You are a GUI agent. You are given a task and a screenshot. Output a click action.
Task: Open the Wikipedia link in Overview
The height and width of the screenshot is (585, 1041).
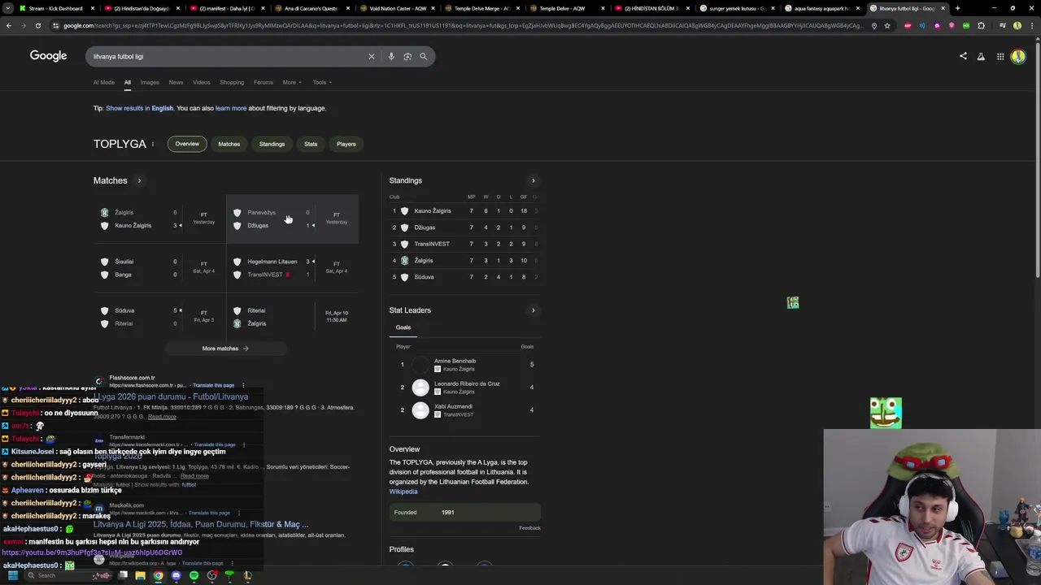click(x=403, y=492)
